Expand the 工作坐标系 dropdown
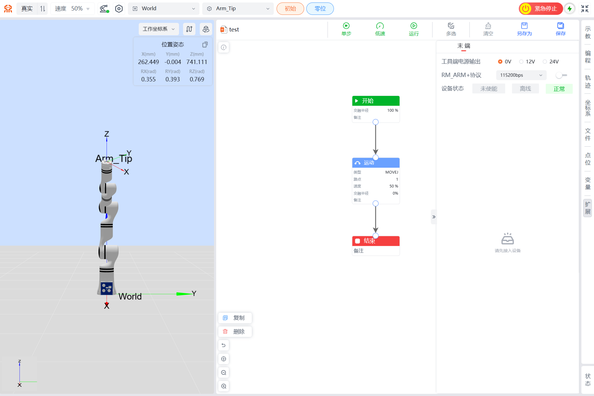 pyautogui.click(x=159, y=29)
